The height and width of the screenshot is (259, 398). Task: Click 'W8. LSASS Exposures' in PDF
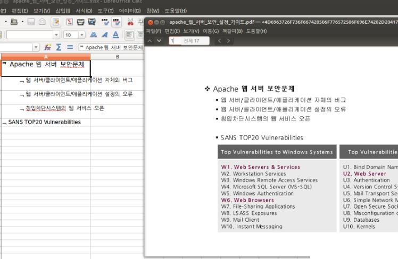(249, 213)
